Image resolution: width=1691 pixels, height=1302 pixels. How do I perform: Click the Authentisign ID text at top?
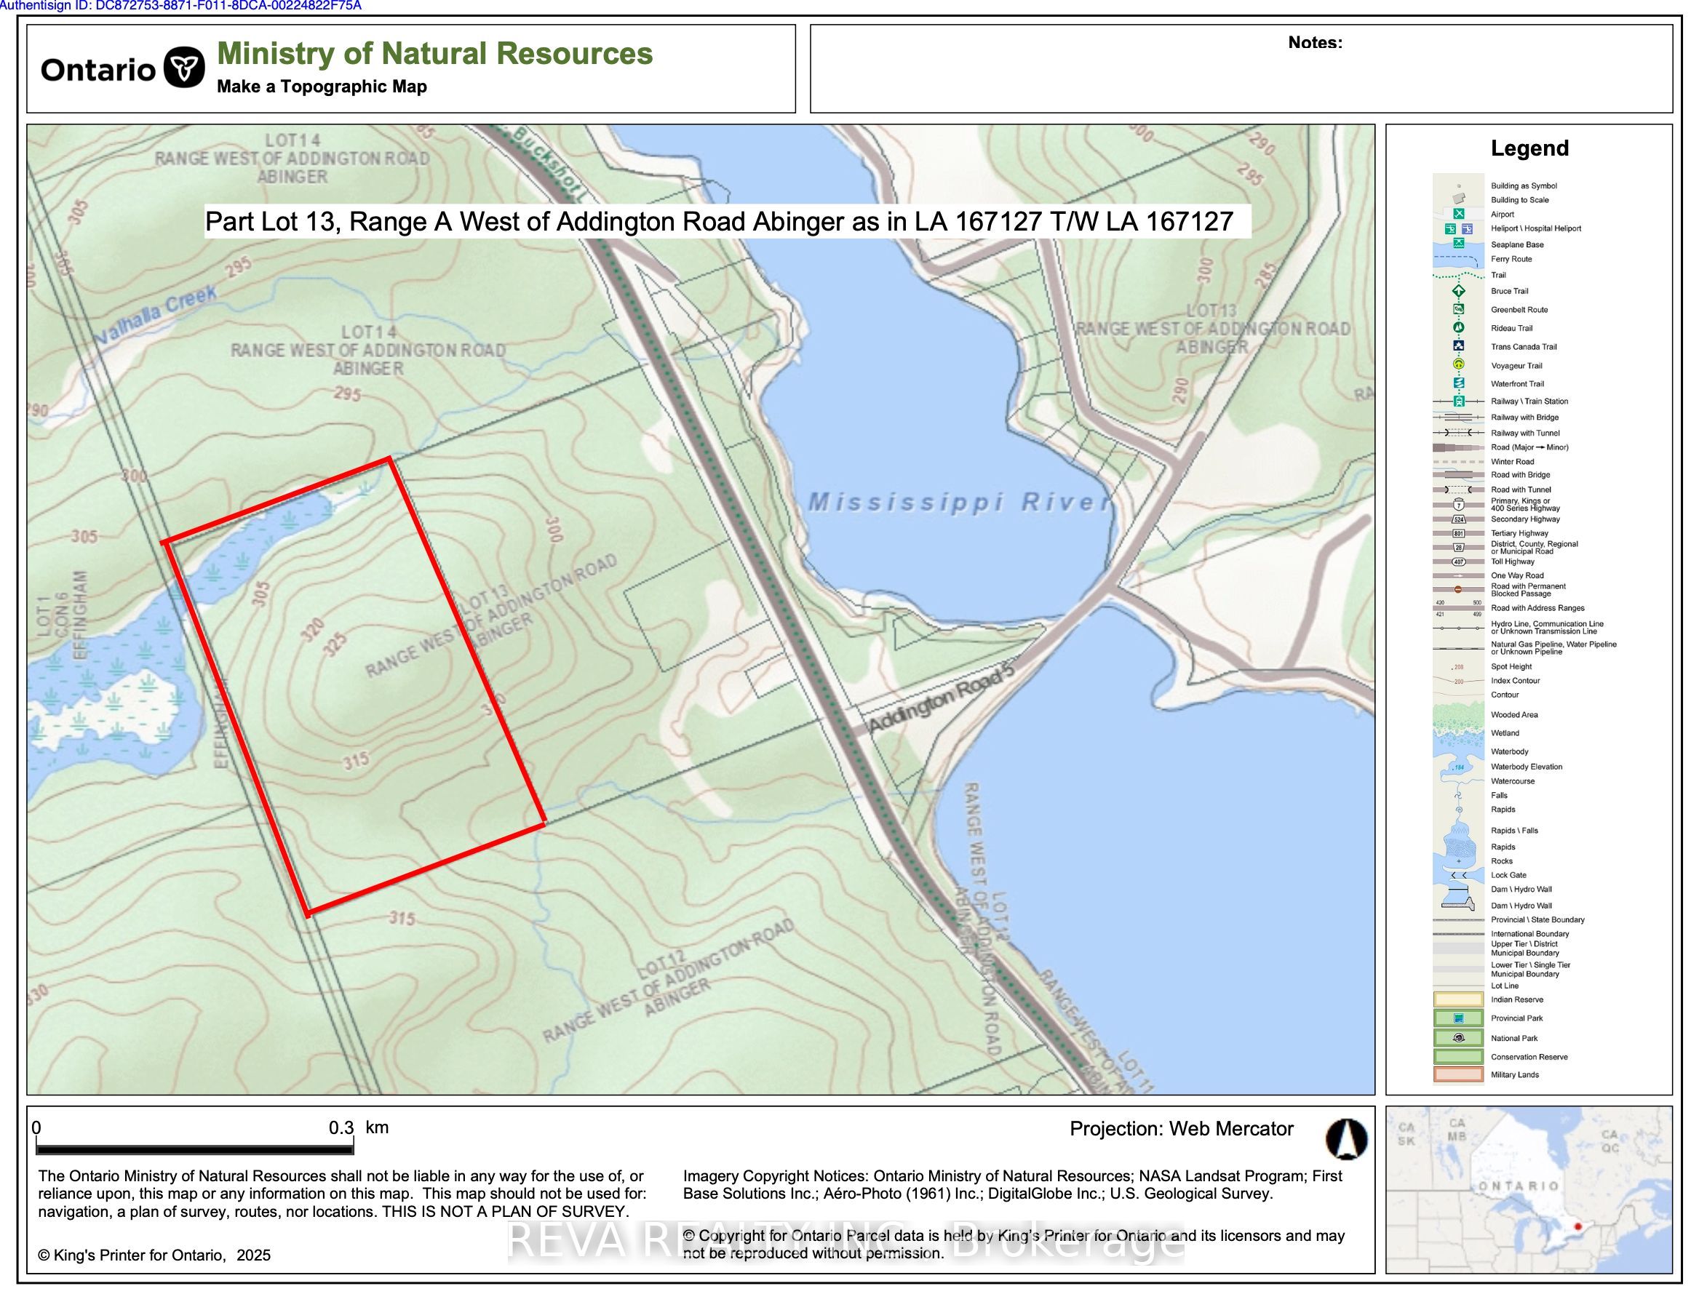(180, 7)
